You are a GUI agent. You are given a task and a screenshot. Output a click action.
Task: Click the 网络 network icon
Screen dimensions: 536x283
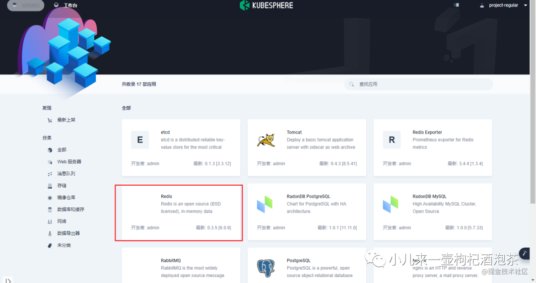point(50,222)
